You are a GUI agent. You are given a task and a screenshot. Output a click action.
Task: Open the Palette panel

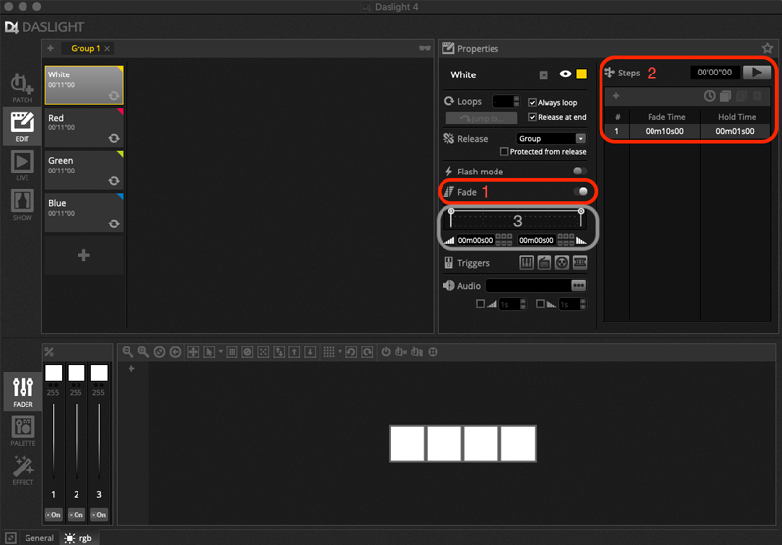(x=23, y=431)
